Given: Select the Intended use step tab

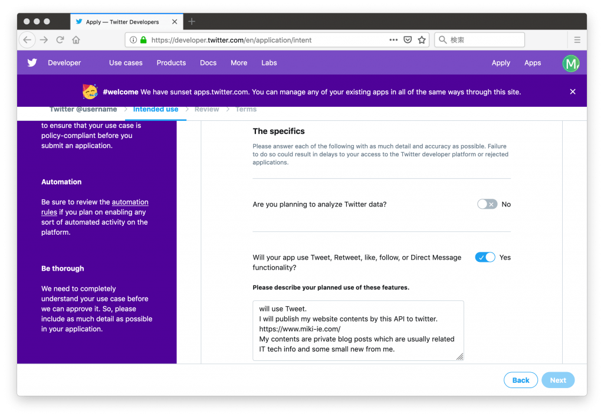Looking at the screenshot, I should click(x=156, y=110).
